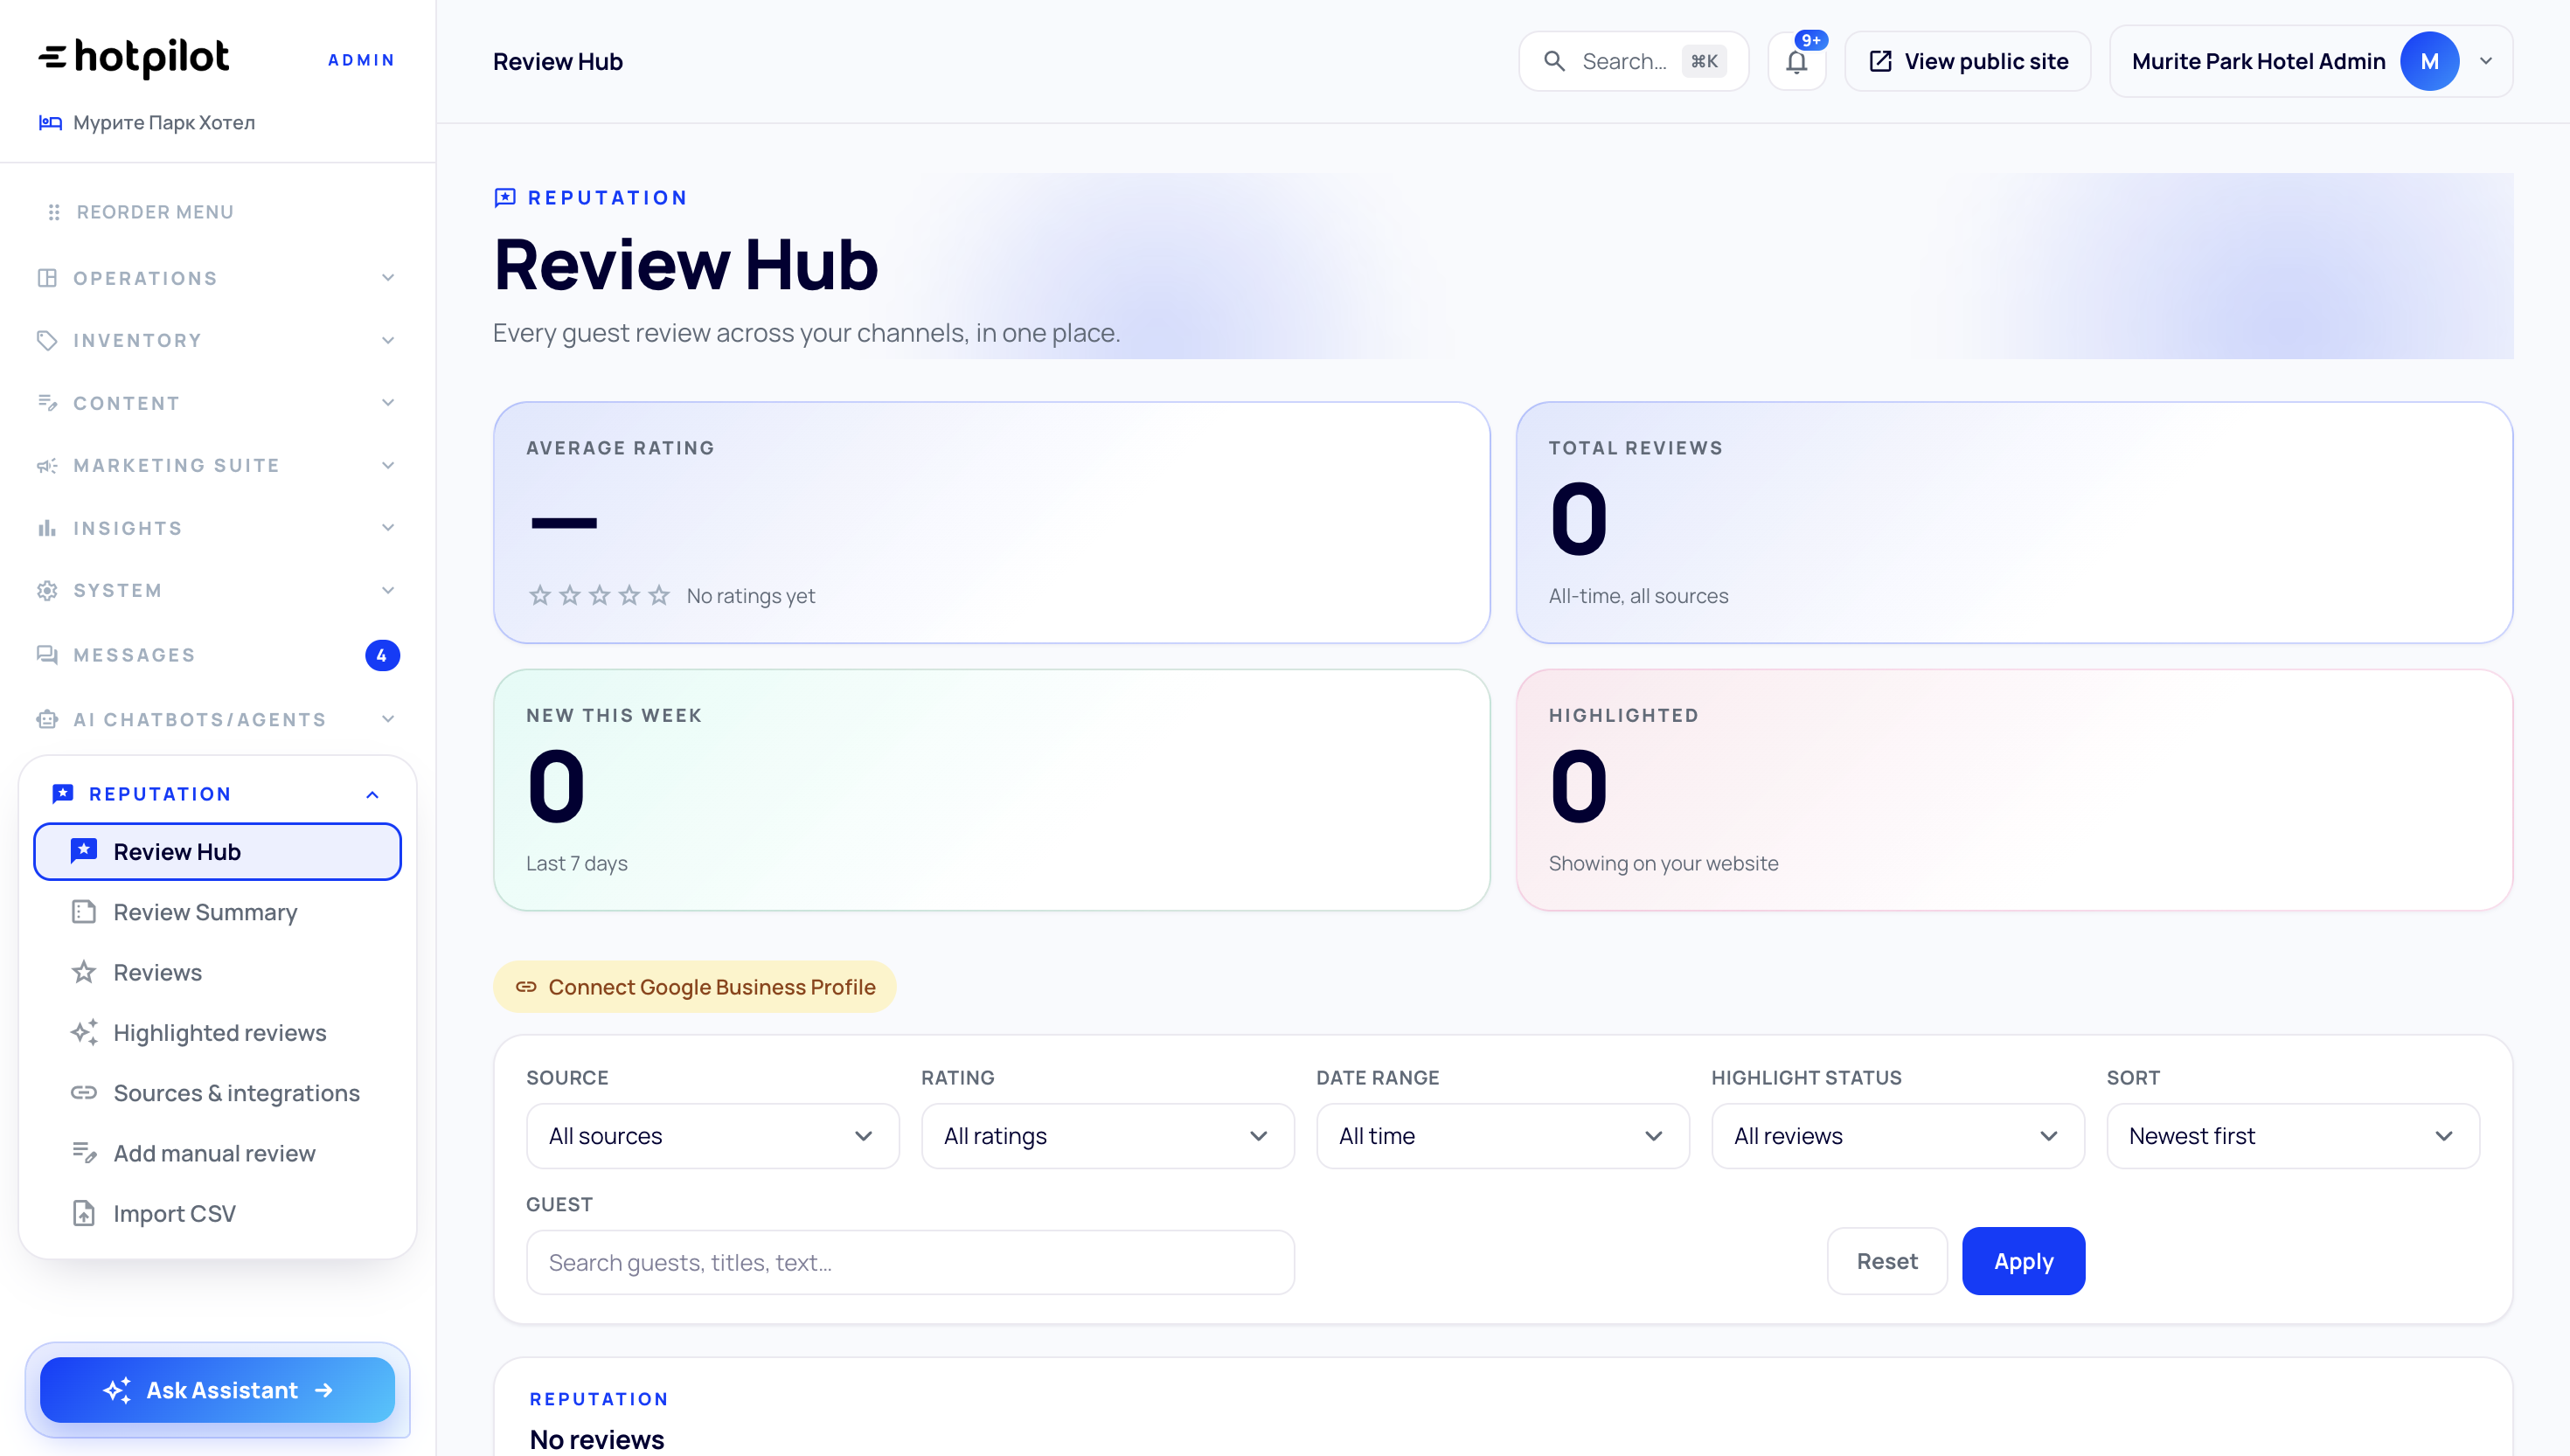The image size is (2570, 1456).
Task: Open Highlighted reviews menu item
Action: [x=217, y=1032]
